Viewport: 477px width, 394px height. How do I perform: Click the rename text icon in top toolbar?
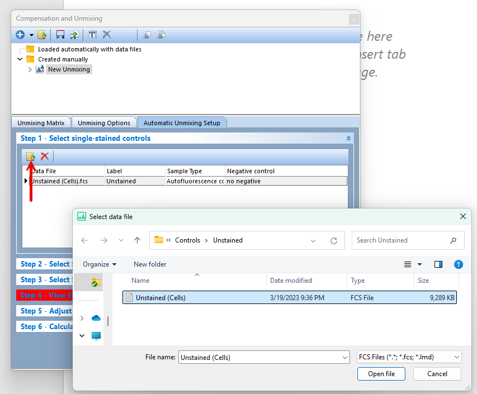point(93,35)
